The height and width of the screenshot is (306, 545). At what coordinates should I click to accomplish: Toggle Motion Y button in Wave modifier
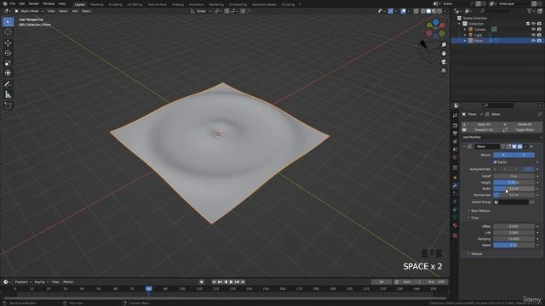(525, 155)
